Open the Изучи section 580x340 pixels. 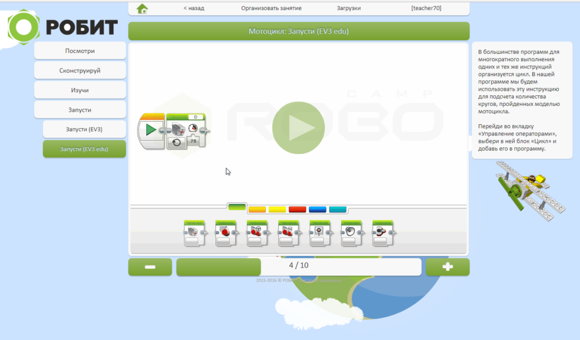point(80,90)
